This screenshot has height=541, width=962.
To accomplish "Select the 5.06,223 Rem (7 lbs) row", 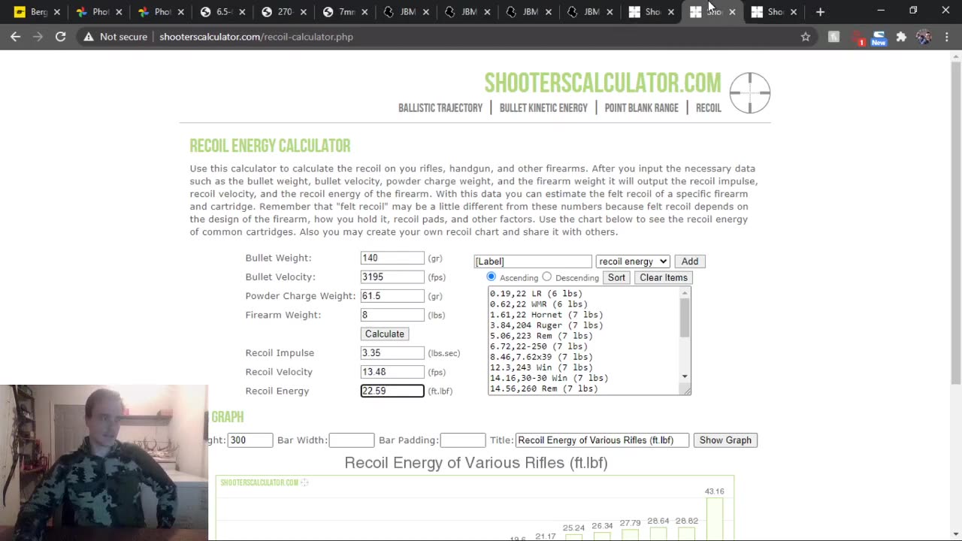I will point(541,336).
